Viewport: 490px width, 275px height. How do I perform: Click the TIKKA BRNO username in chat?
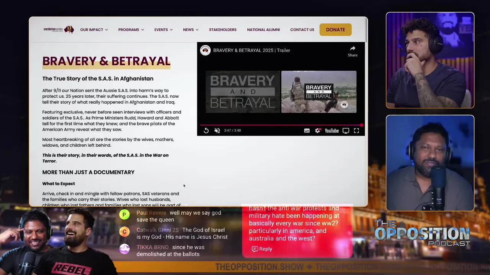(152, 247)
